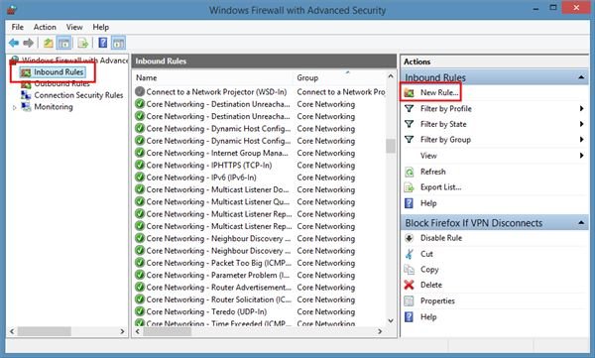Click the Refresh icon in Actions pane

409,172
